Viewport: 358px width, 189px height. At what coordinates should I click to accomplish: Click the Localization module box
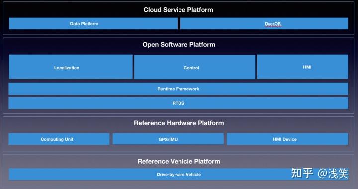click(71, 66)
